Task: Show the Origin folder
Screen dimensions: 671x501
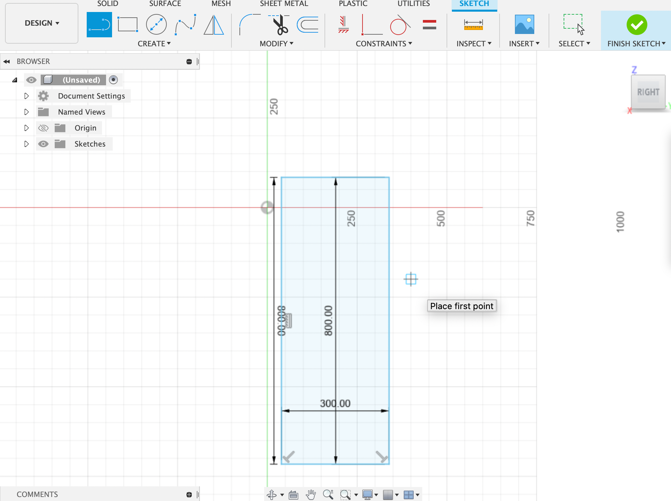Action: [x=43, y=128]
